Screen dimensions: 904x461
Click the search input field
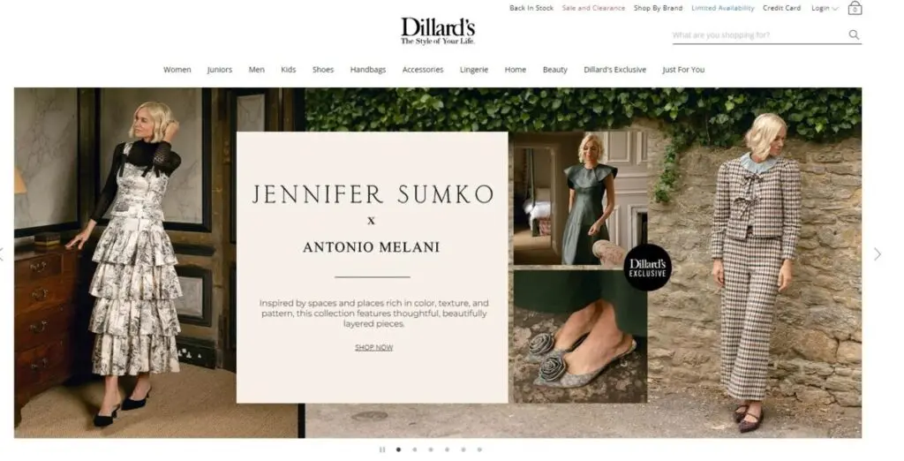coord(758,35)
